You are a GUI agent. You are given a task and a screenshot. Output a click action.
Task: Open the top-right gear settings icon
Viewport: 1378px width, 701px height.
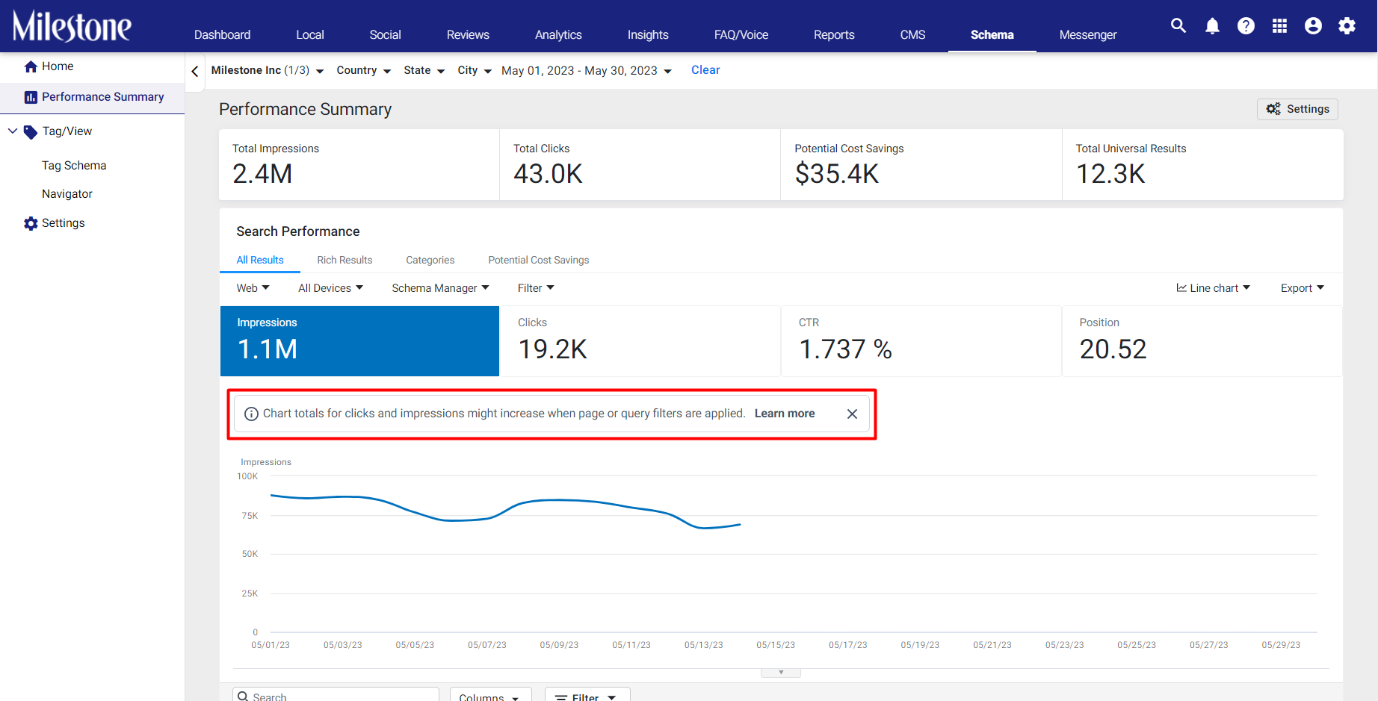click(x=1347, y=26)
